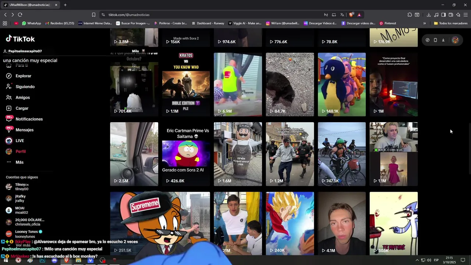Open the volume control in tray

(429, 260)
